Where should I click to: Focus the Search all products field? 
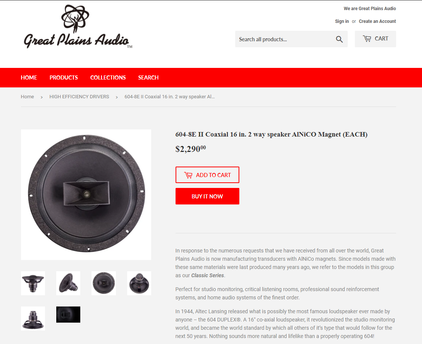coord(284,39)
